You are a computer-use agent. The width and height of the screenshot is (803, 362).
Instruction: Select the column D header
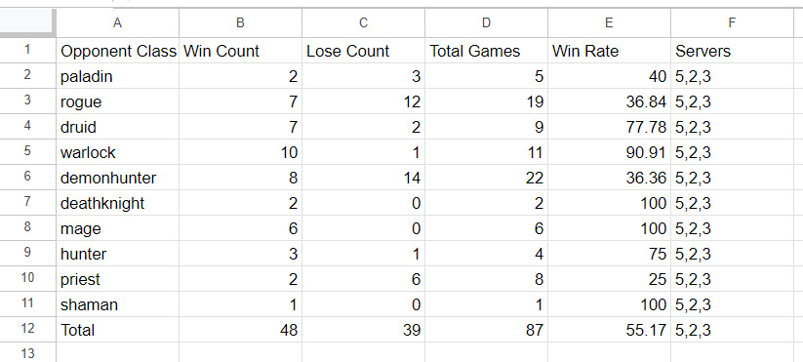pyautogui.click(x=486, y=22)
